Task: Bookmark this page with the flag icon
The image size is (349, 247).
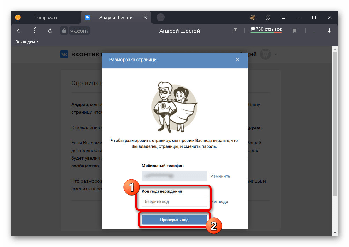Action: coord(295,31)
